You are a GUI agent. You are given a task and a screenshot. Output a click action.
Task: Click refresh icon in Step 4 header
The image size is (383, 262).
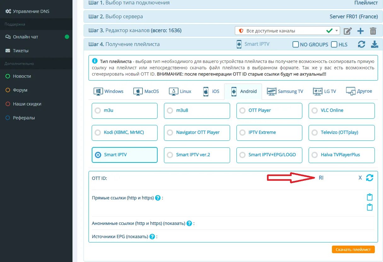pos(362,44)
